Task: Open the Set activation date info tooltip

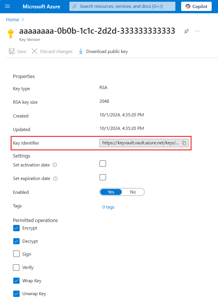Action: pos(55,165)
